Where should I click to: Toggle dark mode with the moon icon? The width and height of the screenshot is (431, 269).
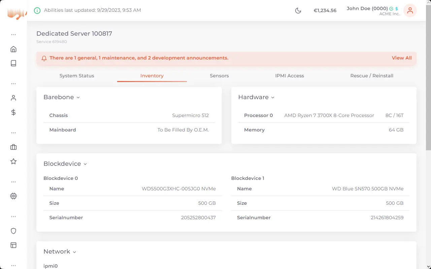point(298,10)
